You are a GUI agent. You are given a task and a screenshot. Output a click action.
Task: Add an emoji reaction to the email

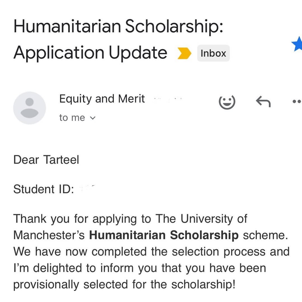click(227, 102)
